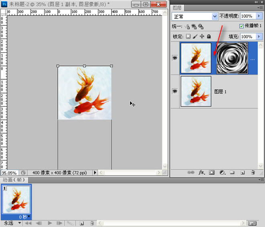265x227 pixels.
Task: Select the swirl layer mask thumbnail
Action: [232, 58]
